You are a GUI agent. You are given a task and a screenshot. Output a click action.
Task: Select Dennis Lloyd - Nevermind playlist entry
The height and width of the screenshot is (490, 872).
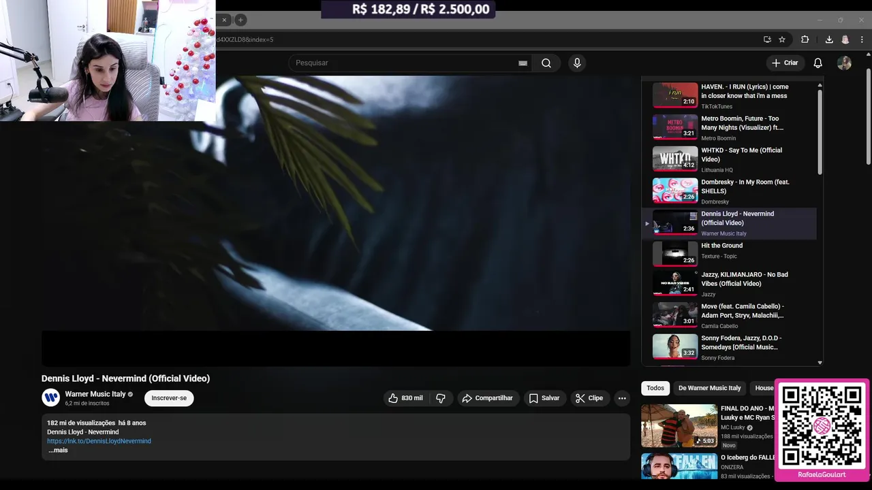click(x=729, y=223)
